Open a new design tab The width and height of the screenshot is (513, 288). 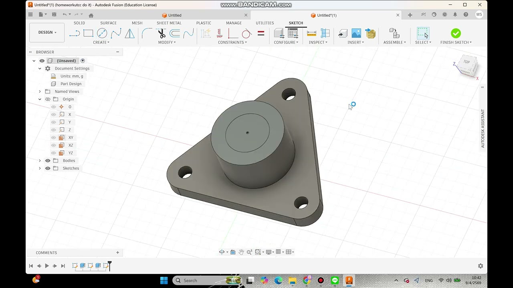410,15
